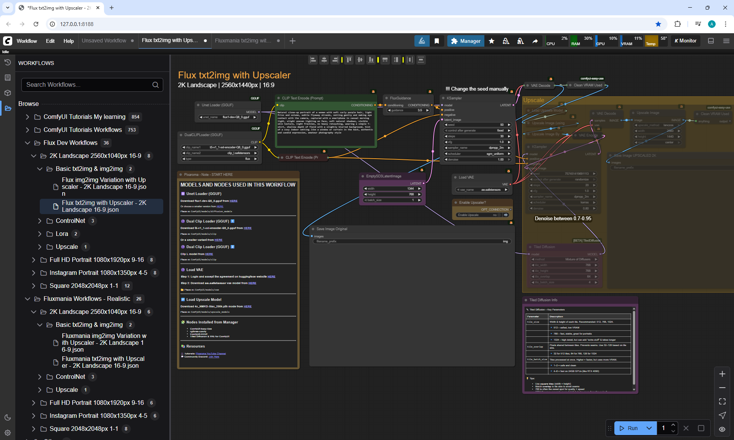Open the Workflow menu
The height and width of the screenshot is (440, 734).
(x=27, y=41)
